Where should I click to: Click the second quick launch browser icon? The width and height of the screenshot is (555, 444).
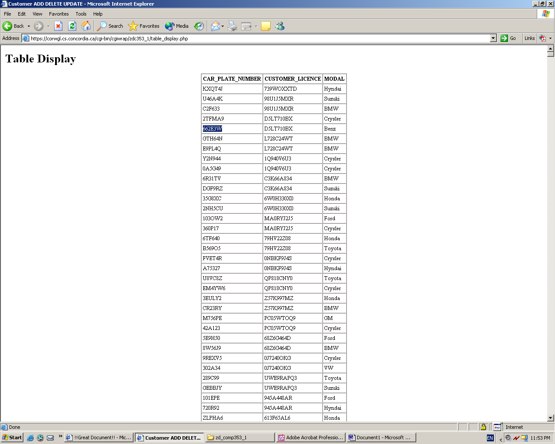[40, 438]
